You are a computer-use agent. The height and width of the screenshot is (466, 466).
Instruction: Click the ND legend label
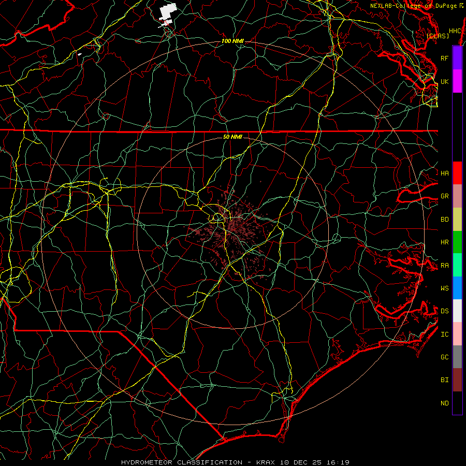point(444,403)
